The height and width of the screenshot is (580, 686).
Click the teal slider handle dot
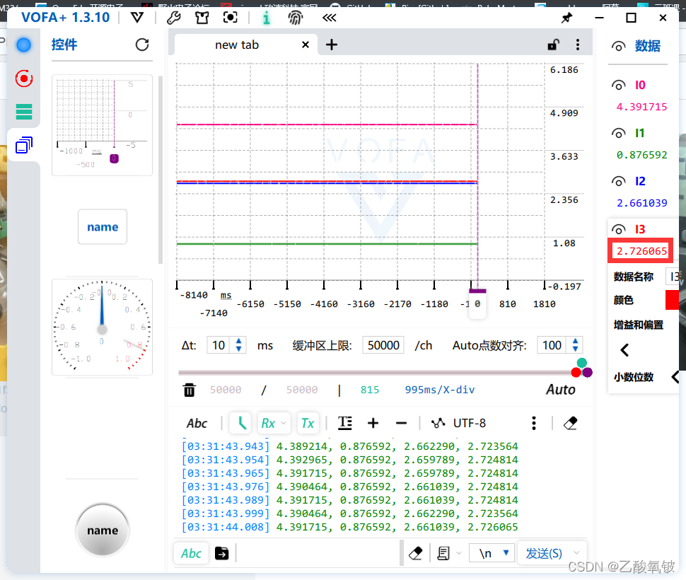click(x=581, y=363)
